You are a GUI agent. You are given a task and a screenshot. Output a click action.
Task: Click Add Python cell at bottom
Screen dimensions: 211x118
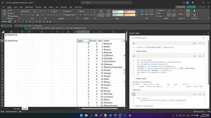coord(143,106)
